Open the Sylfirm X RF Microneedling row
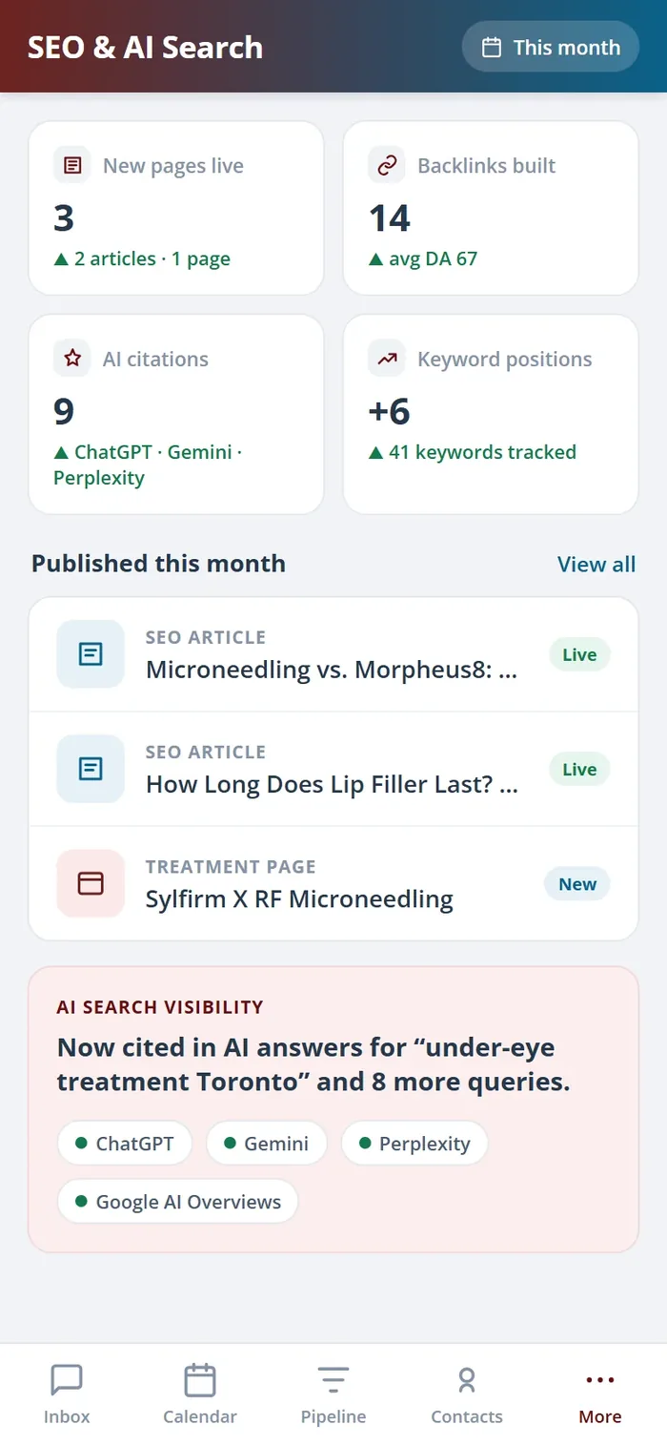This screenshot has width=667, height=1445. pos(333,883)
